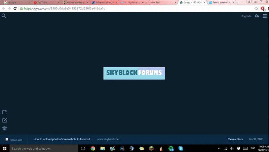Click the touch keyboard tray icon

click(245, 148)
